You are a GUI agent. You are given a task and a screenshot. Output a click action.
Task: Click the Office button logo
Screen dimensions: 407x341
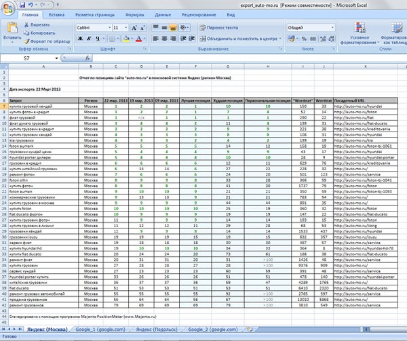pyautogui.click(x=8, y=6)
